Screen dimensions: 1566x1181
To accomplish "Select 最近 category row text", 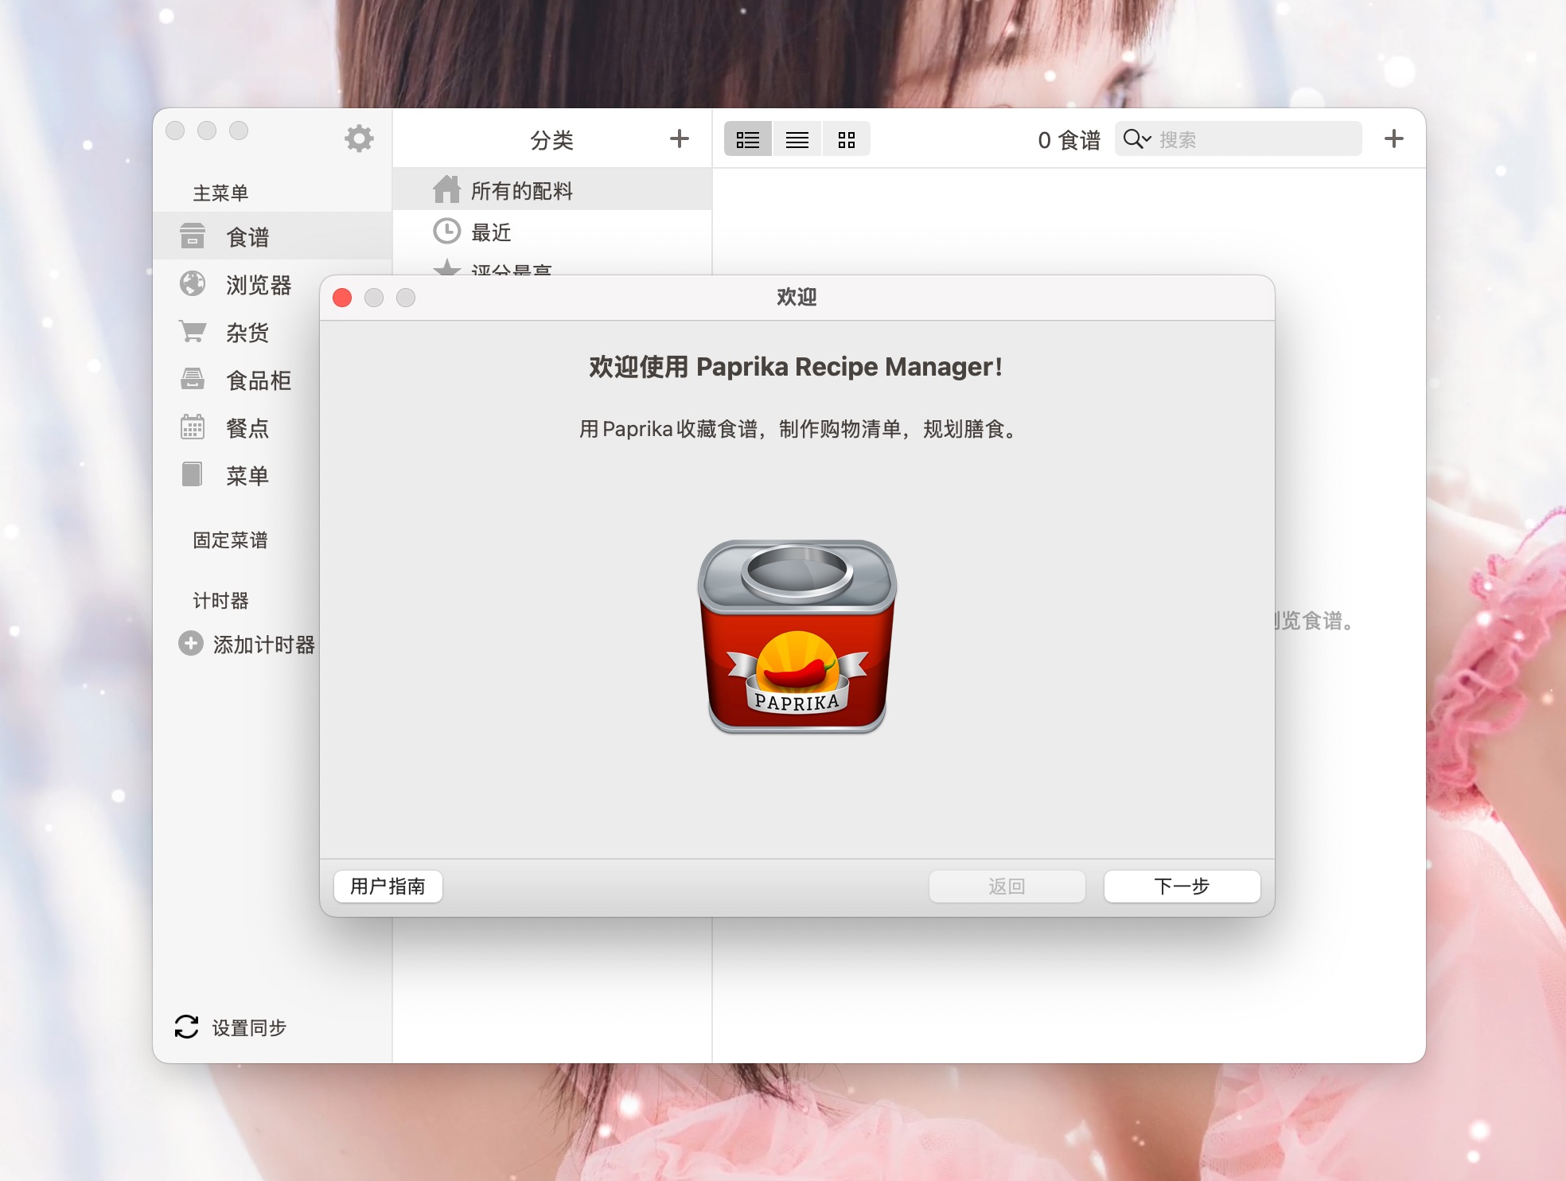I will click(491, 232).
